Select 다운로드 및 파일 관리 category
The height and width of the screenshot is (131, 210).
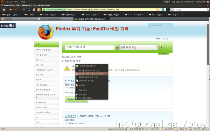point(46,70)
